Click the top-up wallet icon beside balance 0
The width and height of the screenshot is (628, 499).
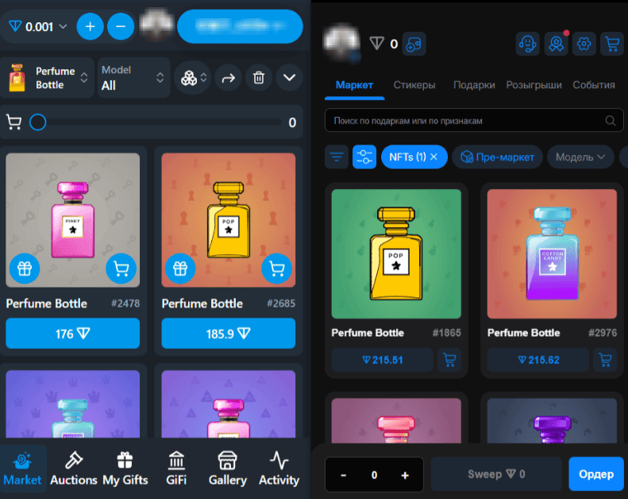[x=414, y=44]
